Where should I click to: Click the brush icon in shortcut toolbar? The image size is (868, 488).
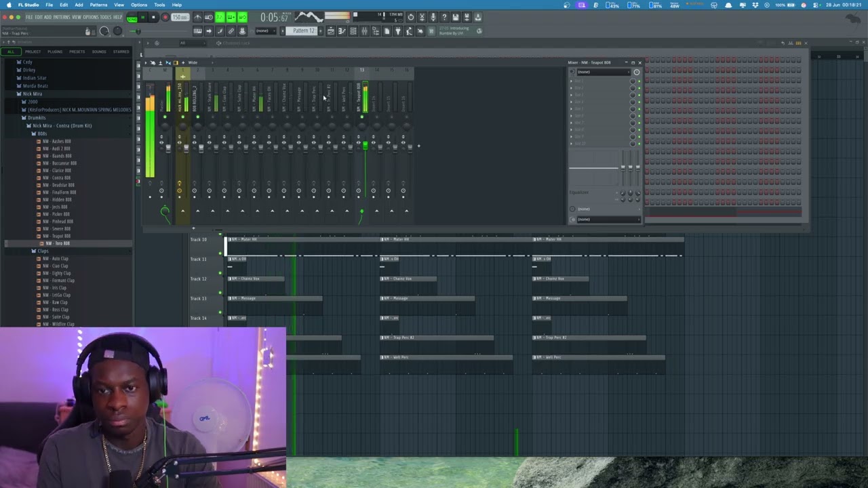[220, 31]
